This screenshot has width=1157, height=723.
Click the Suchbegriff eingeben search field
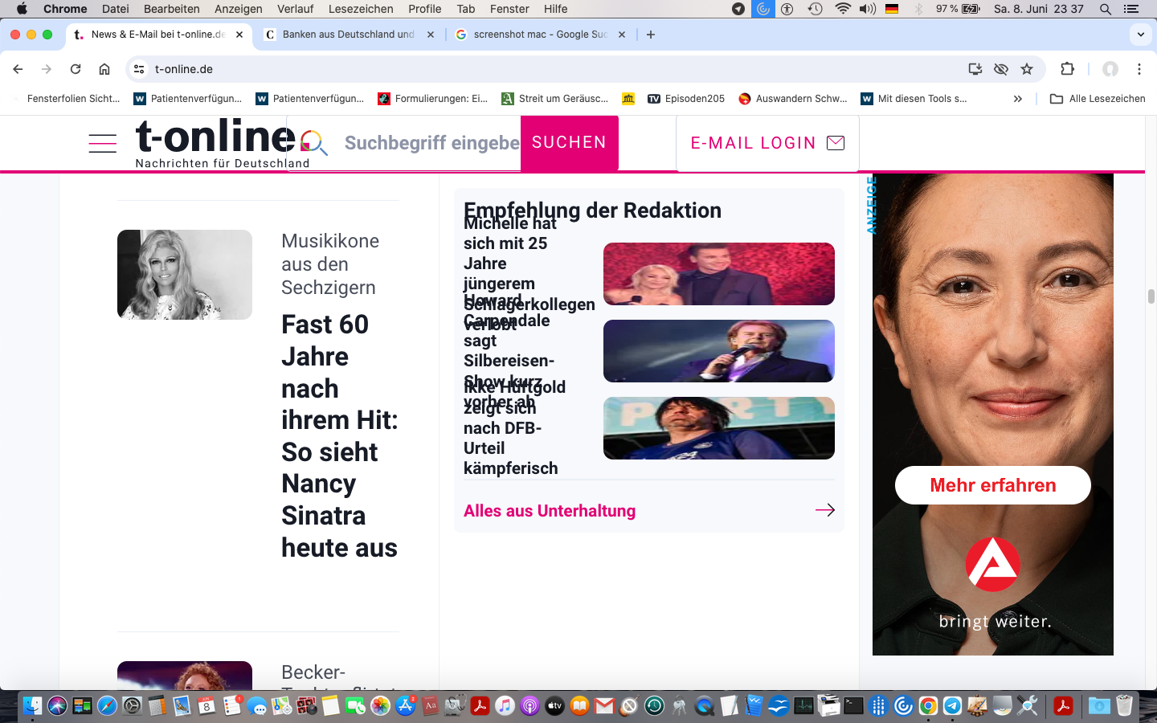[x=431, y=143]
